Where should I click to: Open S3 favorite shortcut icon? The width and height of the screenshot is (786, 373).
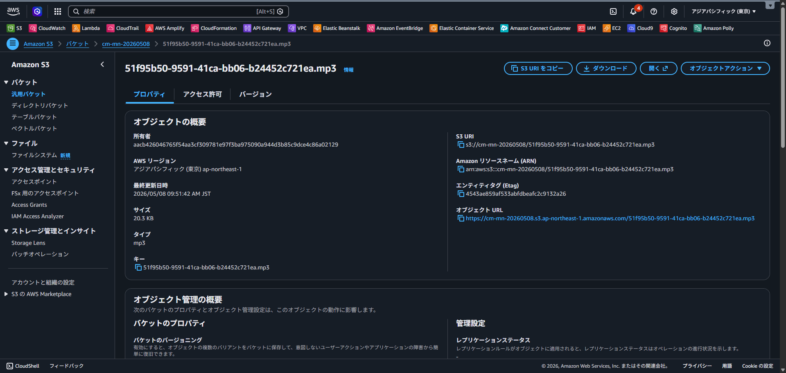[x=14, y=28]
